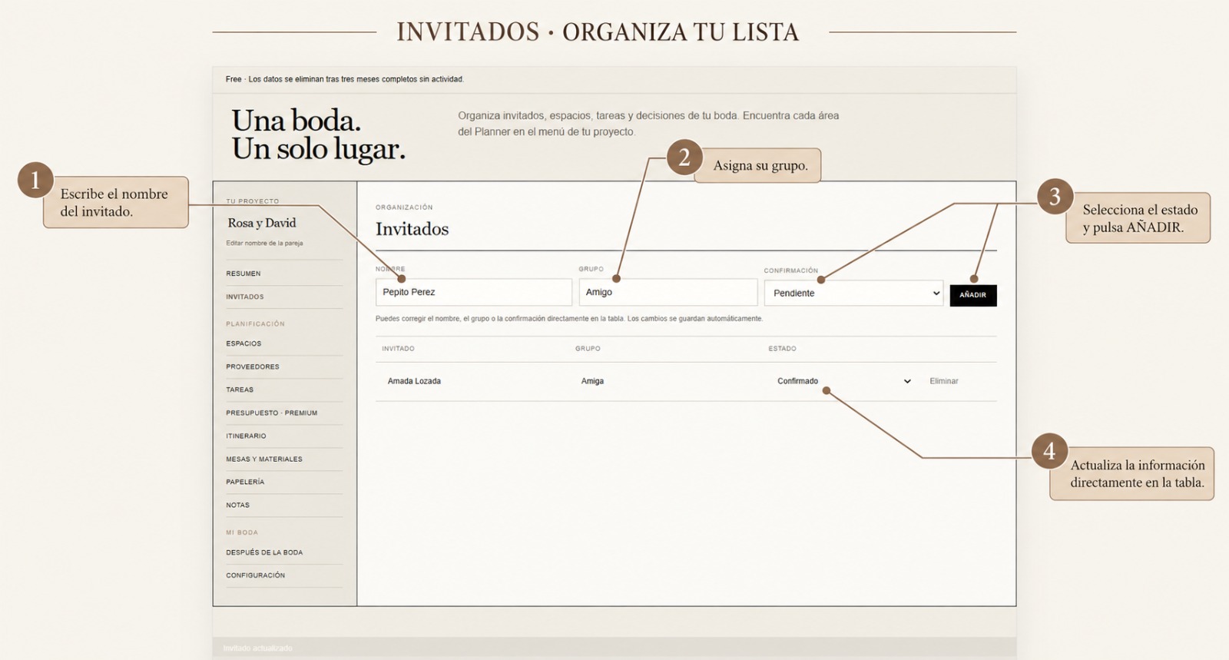Open MESAS Y MATERIALES

point(264,459)
